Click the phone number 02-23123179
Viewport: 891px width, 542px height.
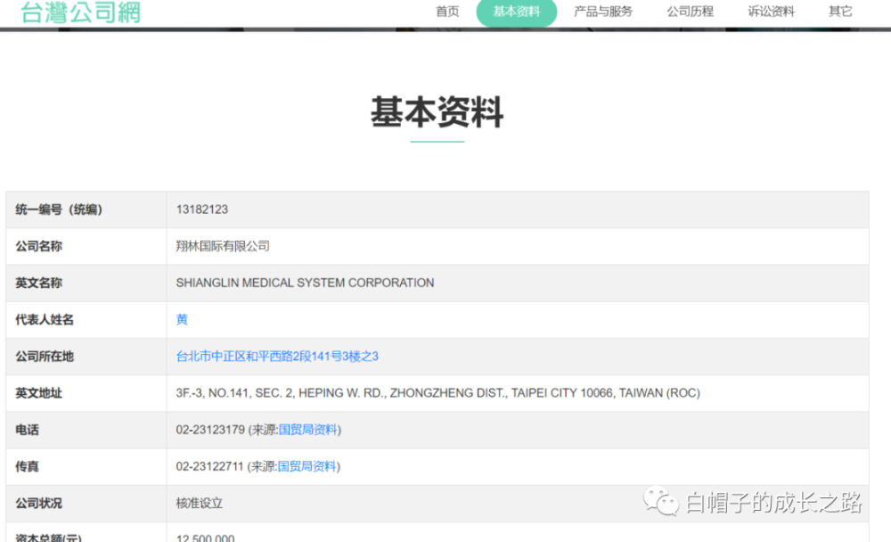pyautogui.click(x=210, y=430)
